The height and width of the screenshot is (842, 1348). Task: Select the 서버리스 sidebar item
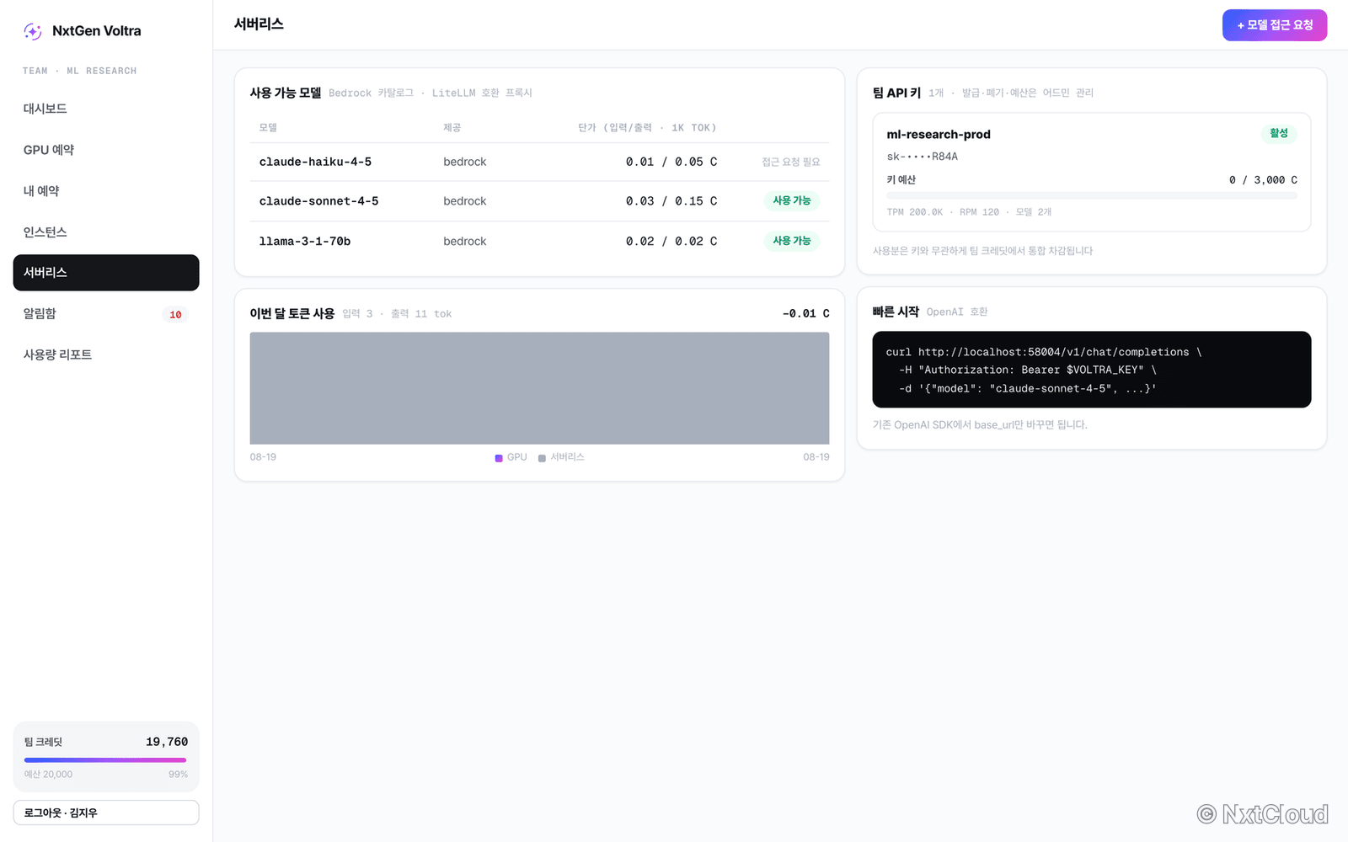pos(106,273)
